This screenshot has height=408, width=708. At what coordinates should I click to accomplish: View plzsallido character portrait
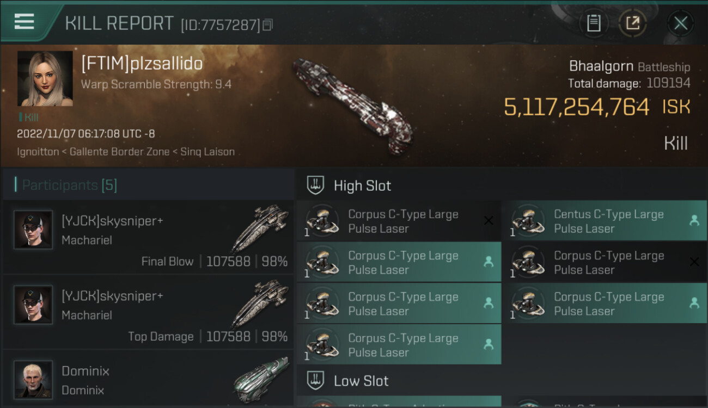(45, 78)
